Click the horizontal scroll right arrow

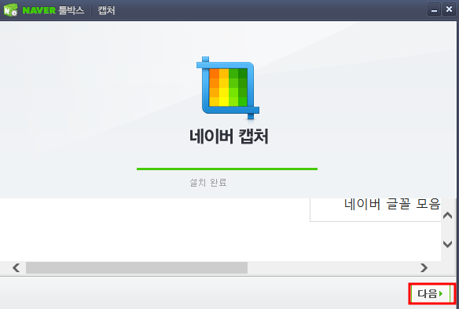(x=424, y=267)
